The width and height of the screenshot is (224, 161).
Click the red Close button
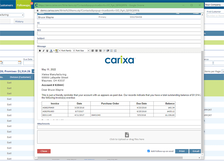tap(44, 151)
